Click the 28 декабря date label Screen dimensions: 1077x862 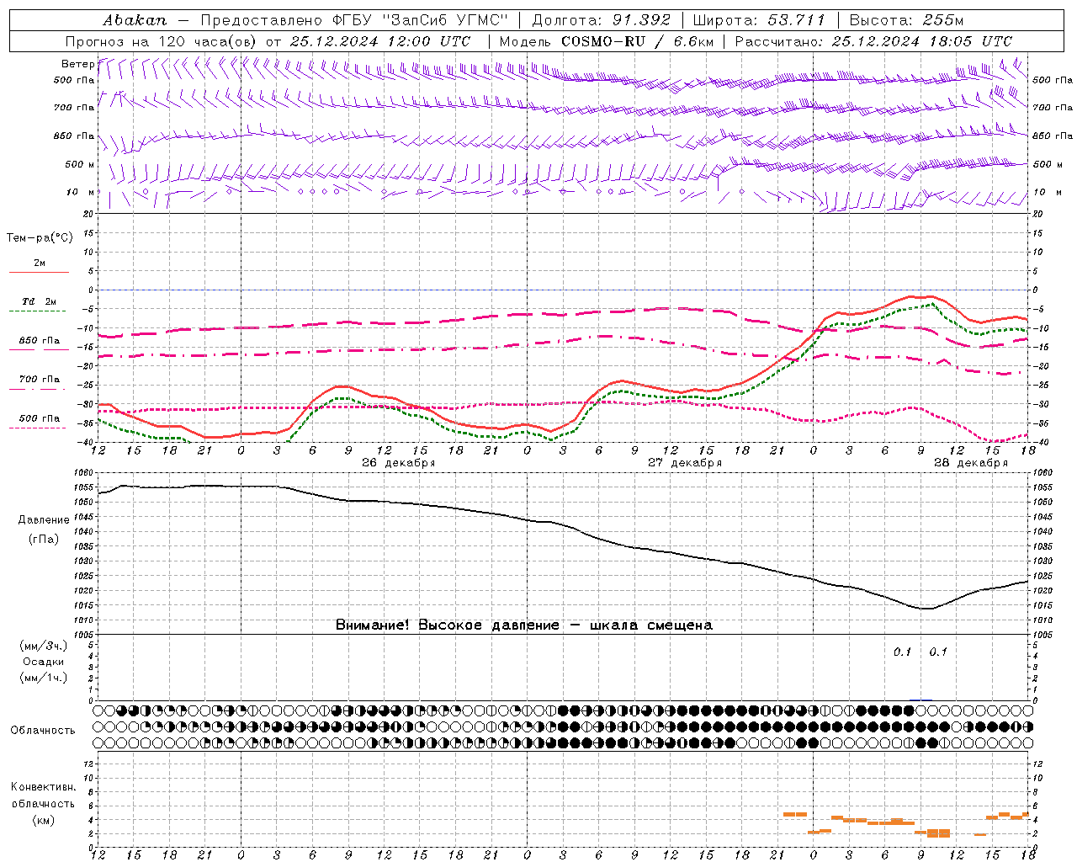coord(970,463)
